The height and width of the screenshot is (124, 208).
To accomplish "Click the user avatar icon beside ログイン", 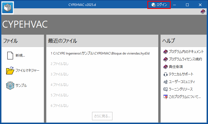I will click(153, 5).
